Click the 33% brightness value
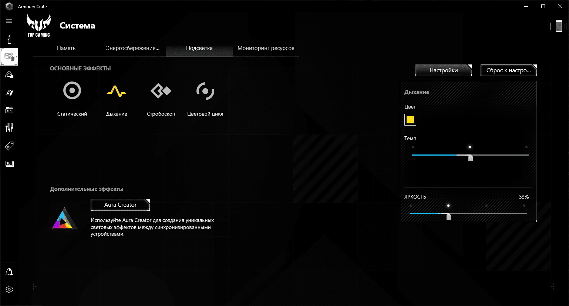This screenshot has height=306, width=569. coord(524,197)
